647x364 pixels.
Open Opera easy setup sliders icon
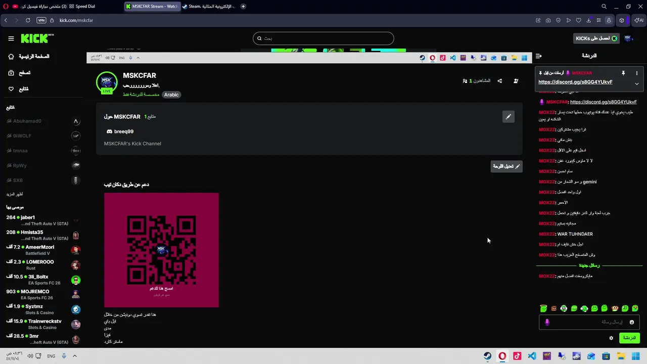click(x=599, y=20)
